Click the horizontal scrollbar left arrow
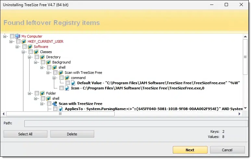Screen dimensions: 252x160 pyautogui.click(x=4, y=114)
